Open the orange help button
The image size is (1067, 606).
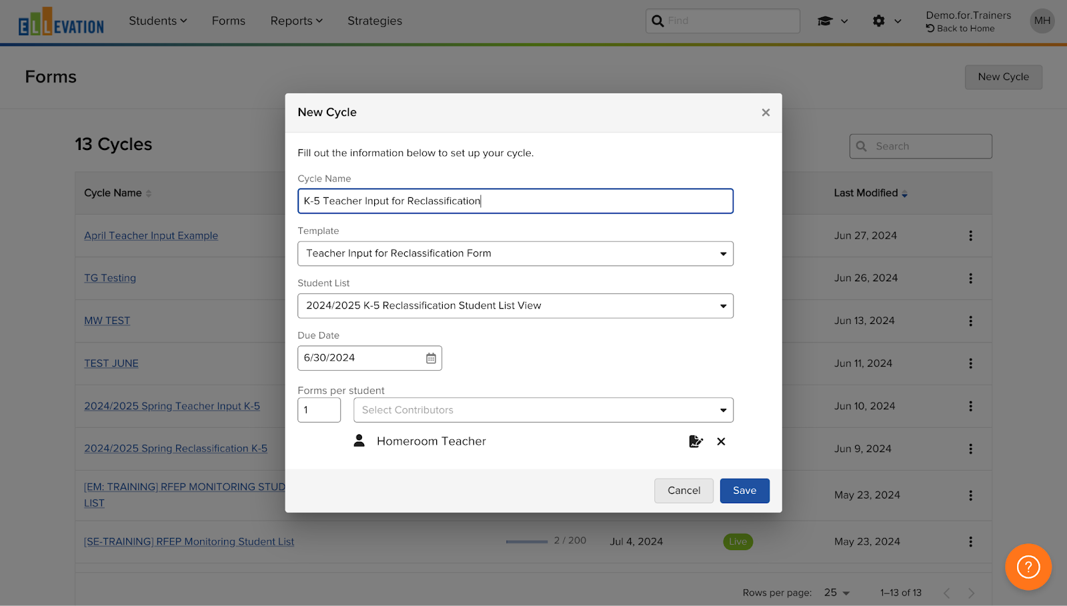coord(1028,567)
